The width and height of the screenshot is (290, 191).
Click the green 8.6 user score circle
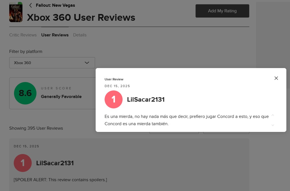click(25, 93)
